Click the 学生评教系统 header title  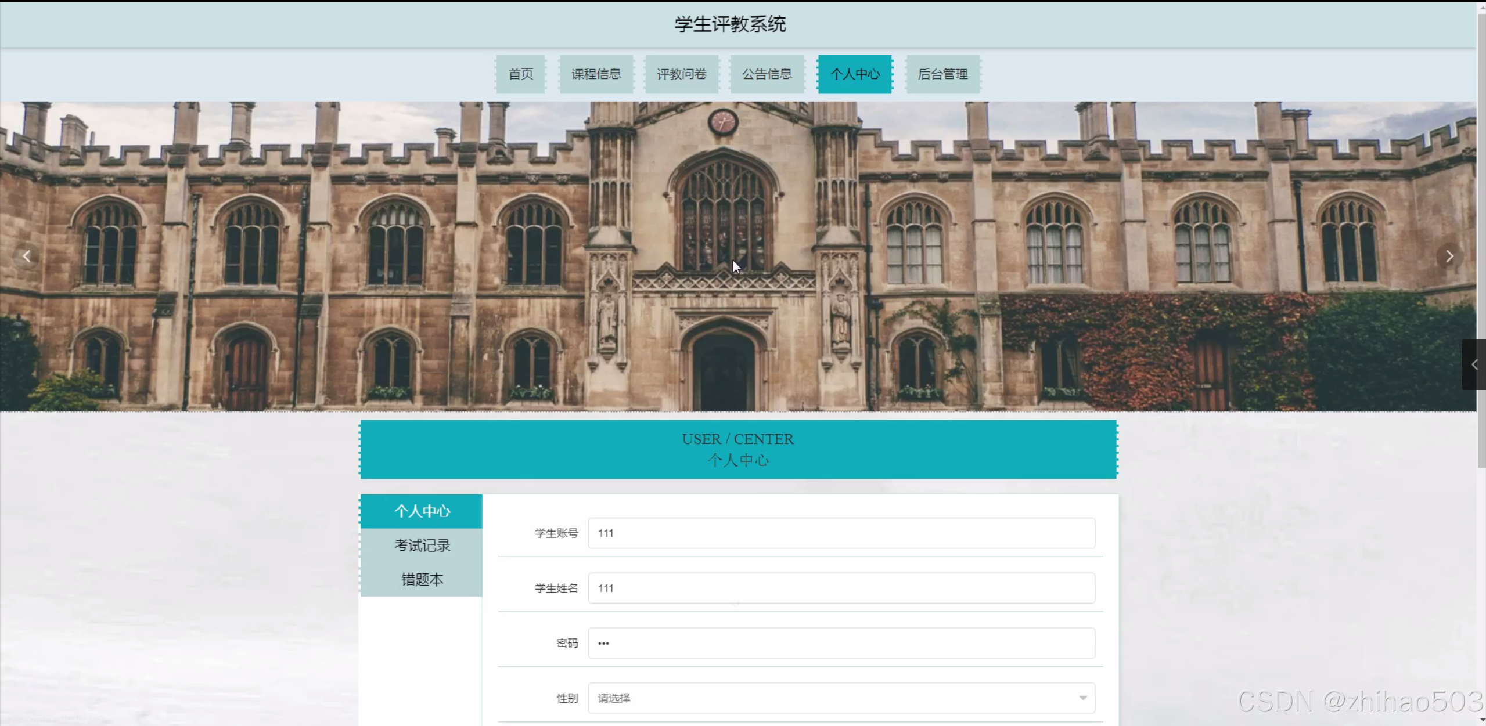pyautogui.click(x=730, y=24)
